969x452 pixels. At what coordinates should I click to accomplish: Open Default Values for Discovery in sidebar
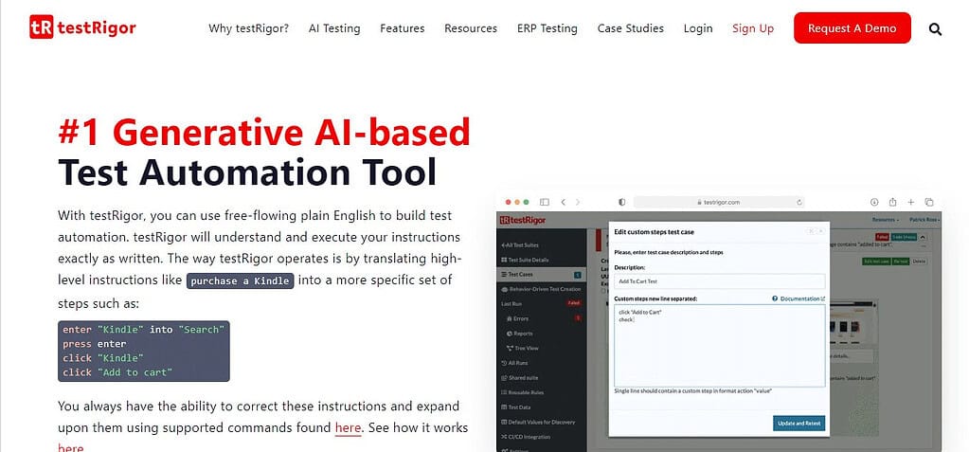click(x=538, y=423)
